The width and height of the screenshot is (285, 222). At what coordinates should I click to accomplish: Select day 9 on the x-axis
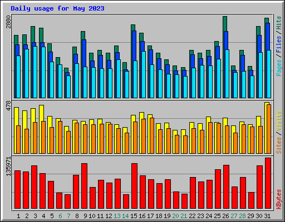[85, 216]
